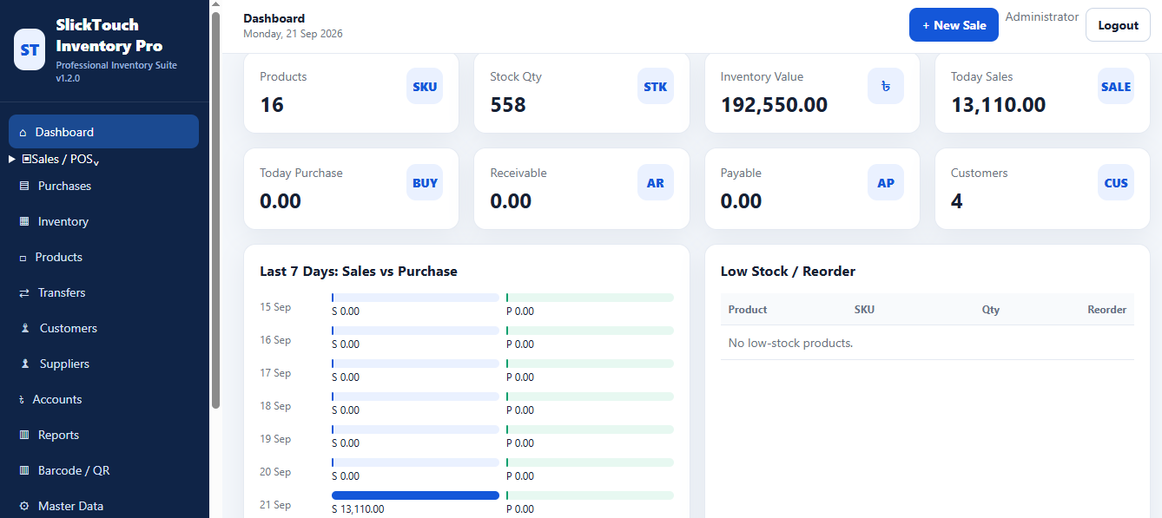This screenshot has height=518, width=1162.
Task: Click the SALE badge on Today Sales card
Action: point(1116,87)
